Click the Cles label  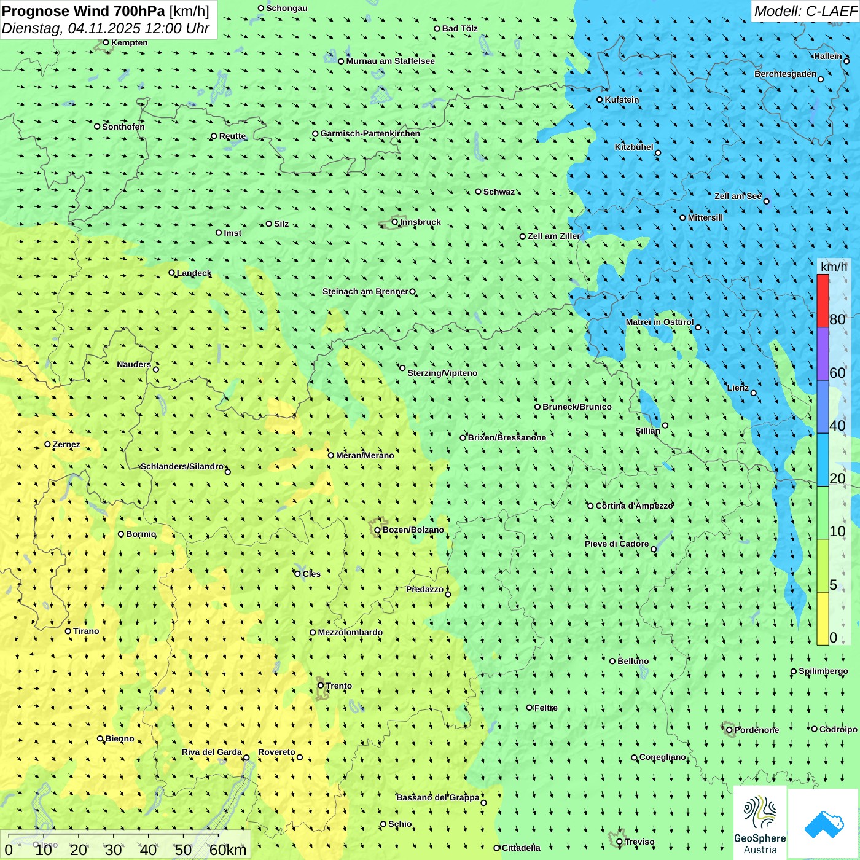pyautogui.click(x=311, y=574)
